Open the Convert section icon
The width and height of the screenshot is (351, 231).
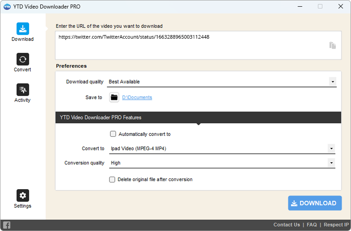22,59
